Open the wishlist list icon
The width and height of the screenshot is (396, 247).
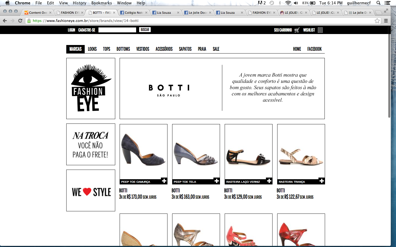(320, 30)
